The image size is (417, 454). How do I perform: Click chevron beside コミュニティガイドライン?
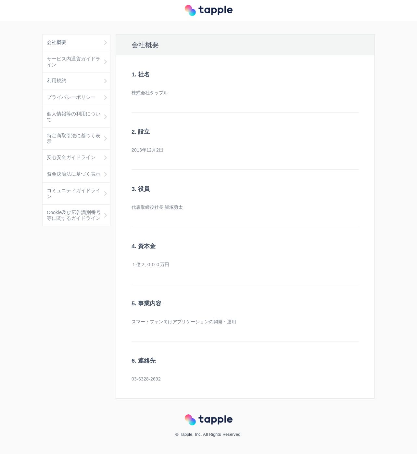[x=105, y=194]
